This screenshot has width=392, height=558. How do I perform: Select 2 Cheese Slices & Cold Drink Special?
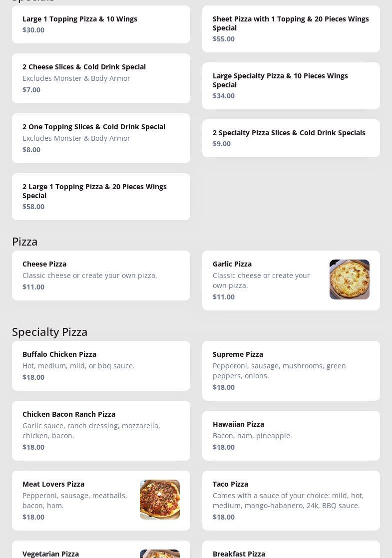click(101, 78)
